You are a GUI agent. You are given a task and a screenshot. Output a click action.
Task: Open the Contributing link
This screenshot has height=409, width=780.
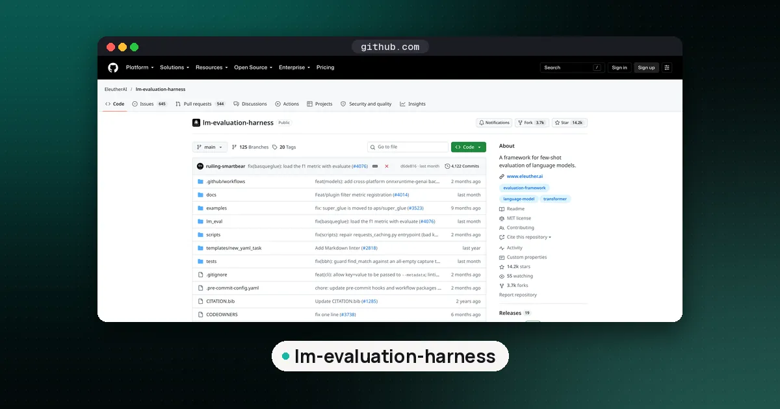click(x=517, y=228)
